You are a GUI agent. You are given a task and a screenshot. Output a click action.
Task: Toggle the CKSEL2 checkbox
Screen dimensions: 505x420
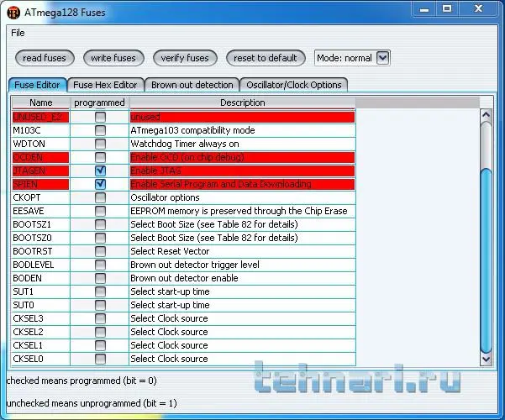coord(100,332)
